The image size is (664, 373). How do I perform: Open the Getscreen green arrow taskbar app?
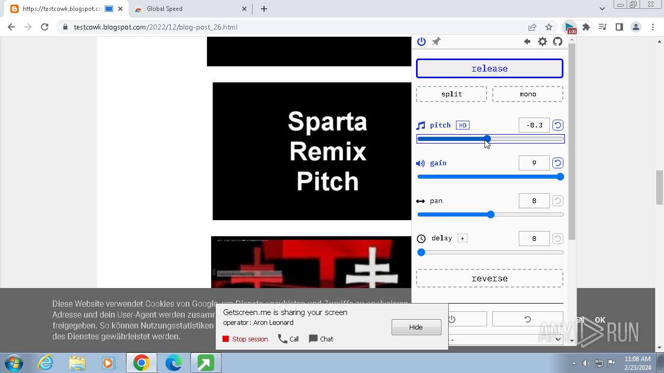(205, 363)
